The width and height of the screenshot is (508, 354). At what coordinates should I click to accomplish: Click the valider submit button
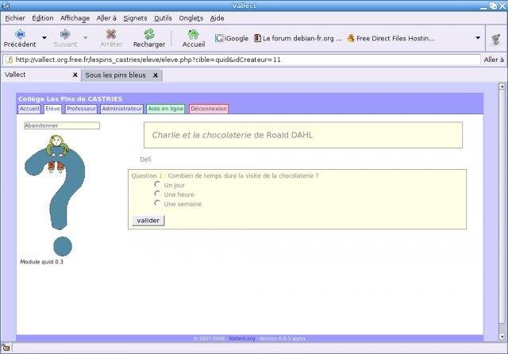click(148, 221)
